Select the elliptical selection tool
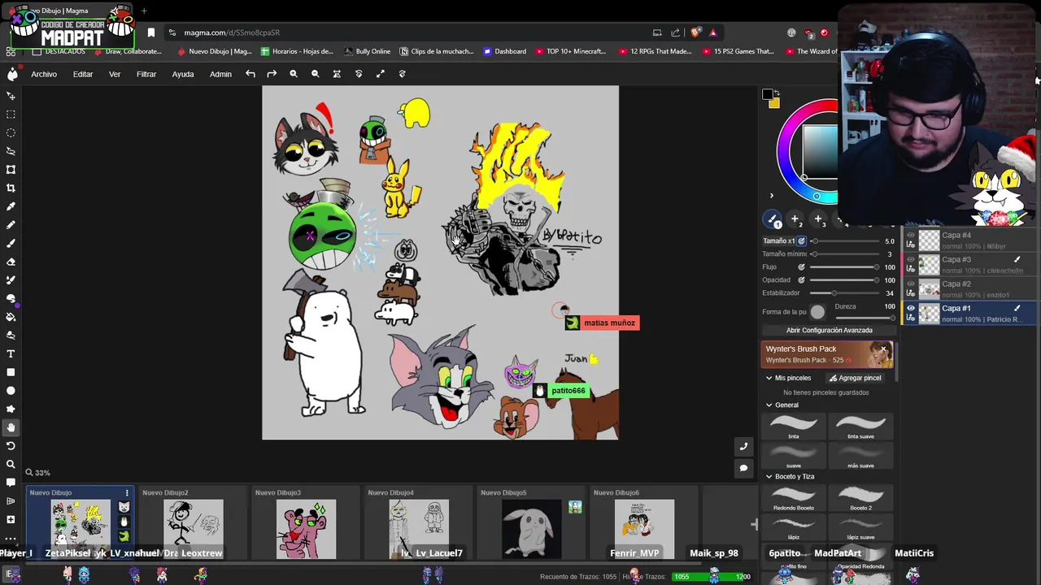Screen dimensions: 1041x585 (x=11, y=132)
